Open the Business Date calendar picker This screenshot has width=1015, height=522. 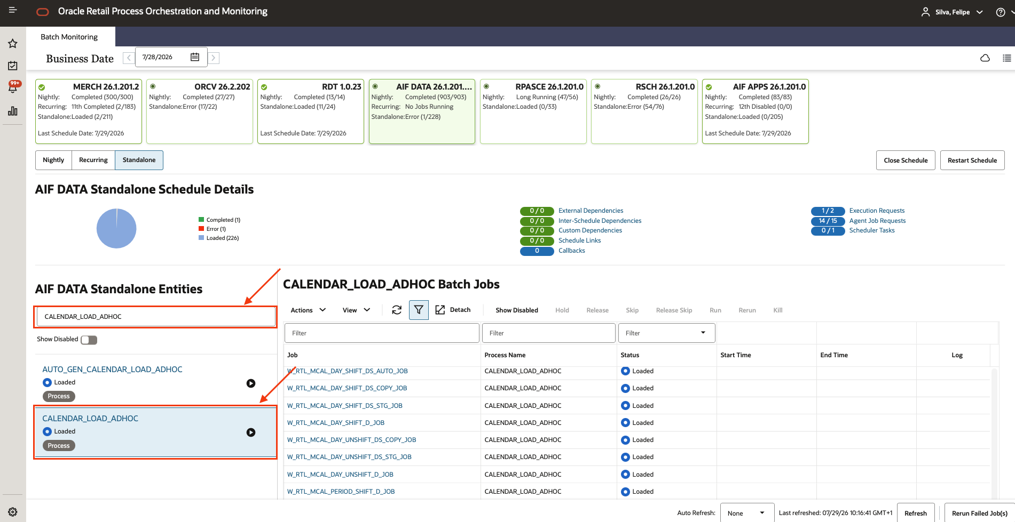(x=195, y=57)
